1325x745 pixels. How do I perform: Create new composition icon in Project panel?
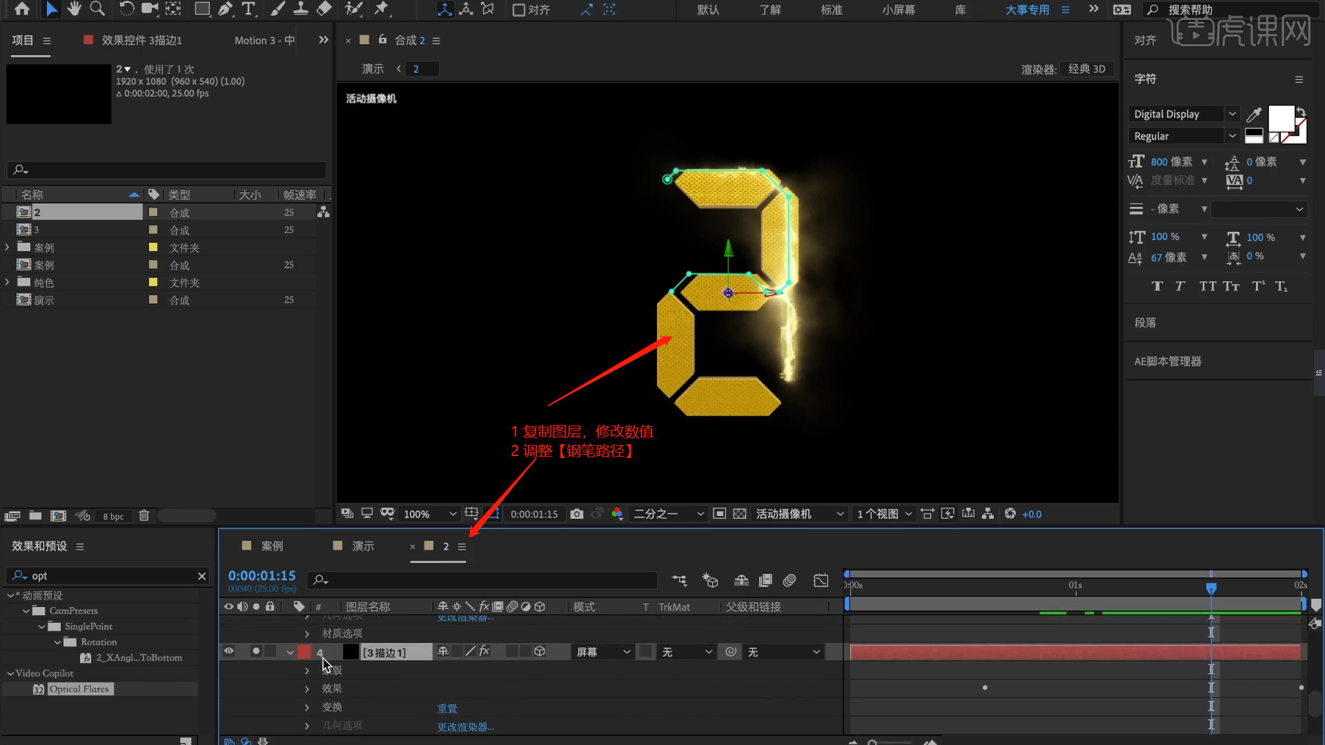tap(59, 515)
